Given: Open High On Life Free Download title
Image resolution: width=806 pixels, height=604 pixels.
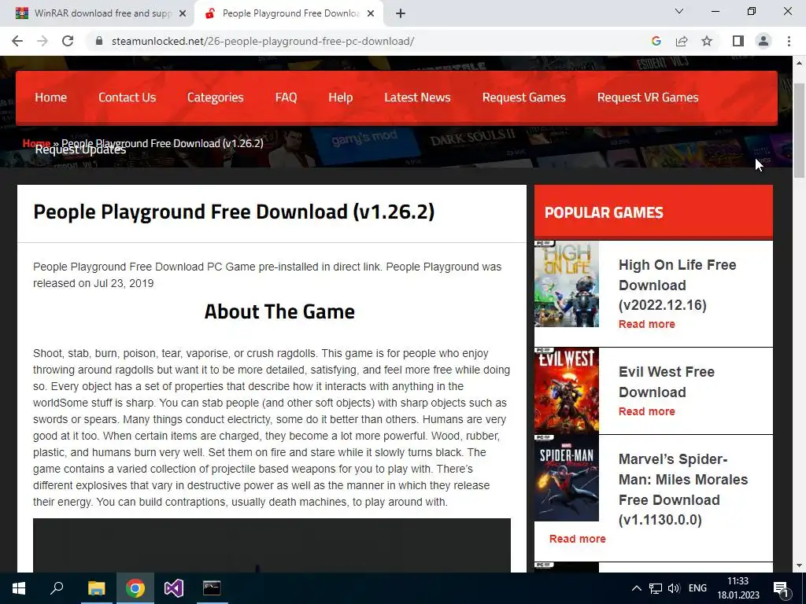Looking at the screenshot, I should point(677,285).
